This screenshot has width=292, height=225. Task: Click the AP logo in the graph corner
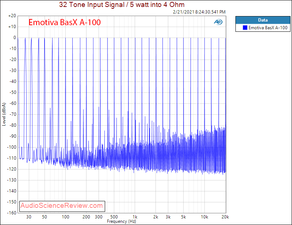click(x=218, y=22)
